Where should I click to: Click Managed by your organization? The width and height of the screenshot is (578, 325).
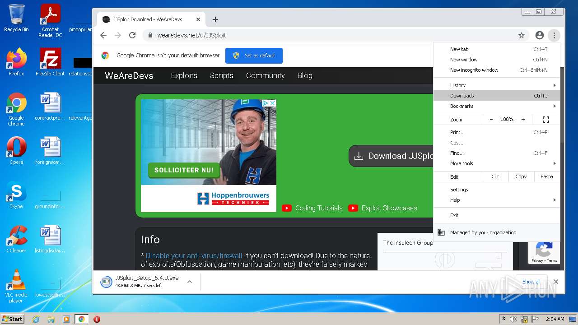coord(497,232)
